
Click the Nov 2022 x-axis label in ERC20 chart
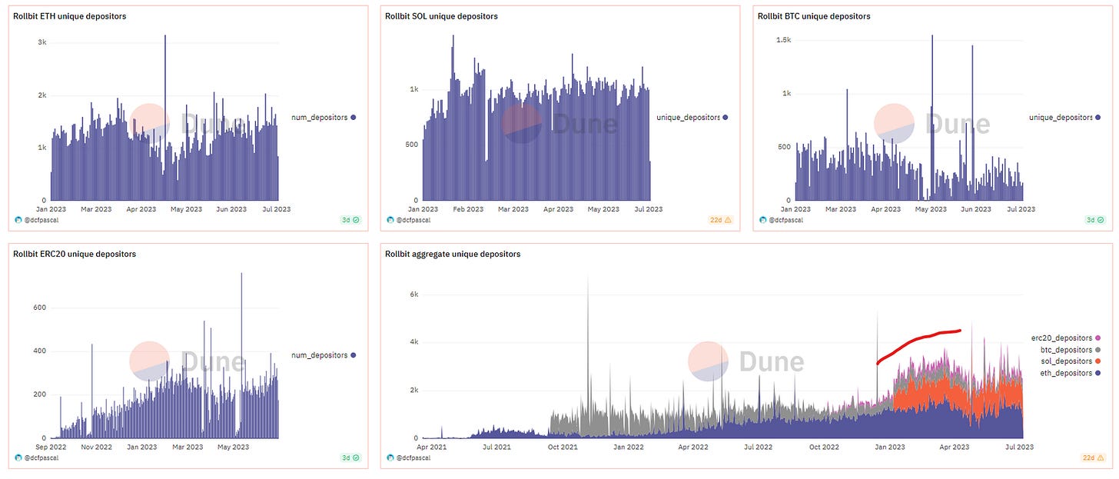[x=97, y=447]
